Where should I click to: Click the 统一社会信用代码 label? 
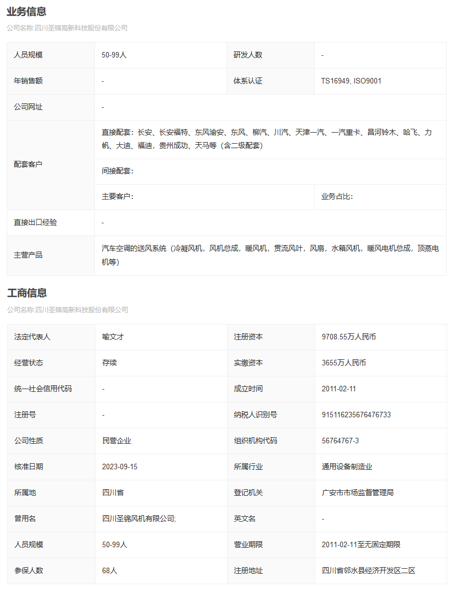[x=43, y=389]
